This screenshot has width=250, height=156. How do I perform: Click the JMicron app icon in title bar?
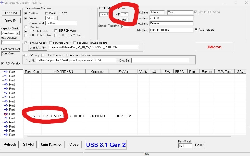pyautogui.click(x=2, y=2)
